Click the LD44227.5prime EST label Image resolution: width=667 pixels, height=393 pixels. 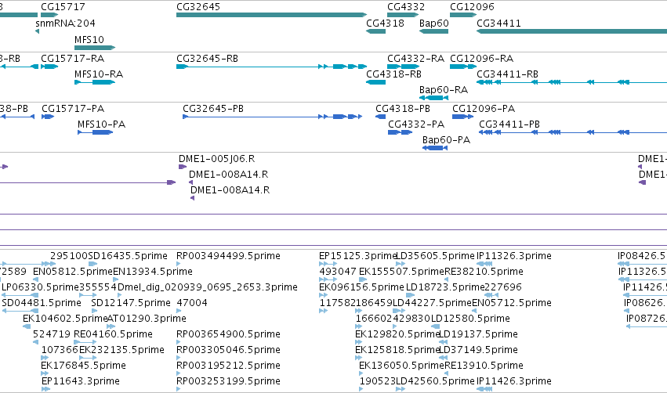(x=432, y=303)
